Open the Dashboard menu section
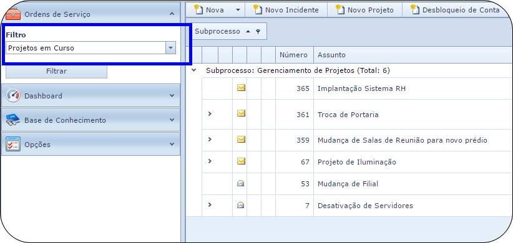513x243 pixels. (x=90, y=95)
